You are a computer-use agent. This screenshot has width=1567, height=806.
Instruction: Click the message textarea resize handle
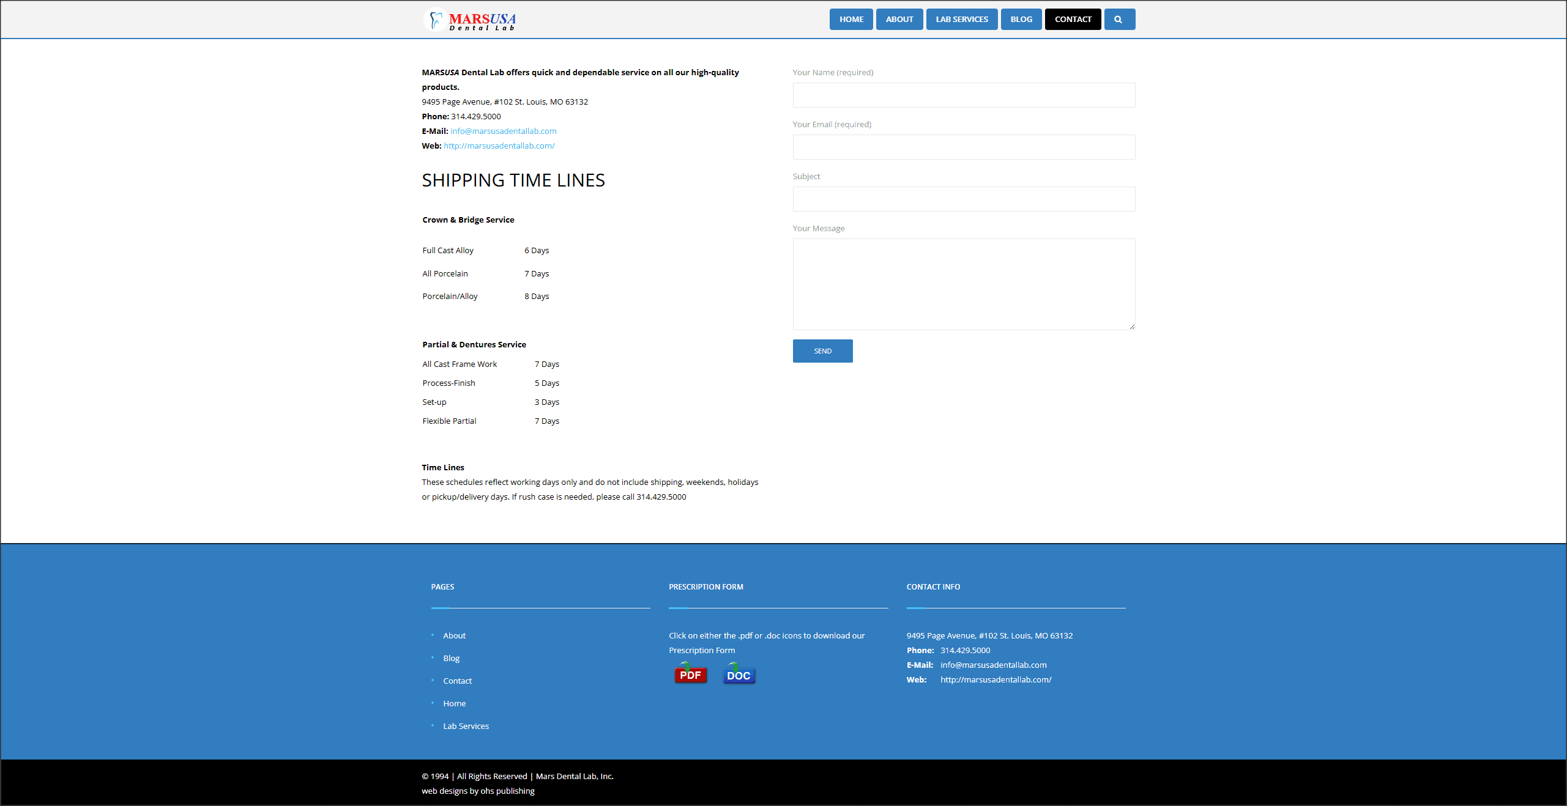[x=1132, y=327]
